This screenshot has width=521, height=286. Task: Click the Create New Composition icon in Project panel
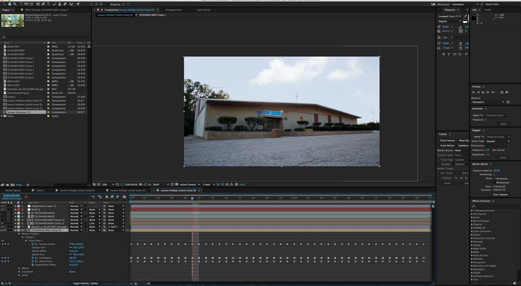tap(12, 185)
